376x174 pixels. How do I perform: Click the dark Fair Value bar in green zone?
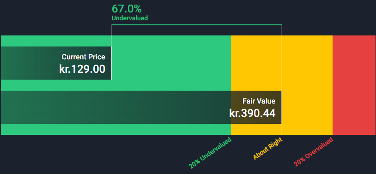coord(116,107)
